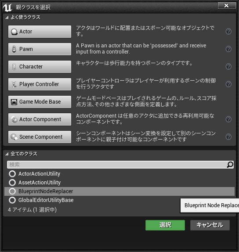Open help icon for Actor Component
This screenshot has height=252, width=239.
[228, 119]
